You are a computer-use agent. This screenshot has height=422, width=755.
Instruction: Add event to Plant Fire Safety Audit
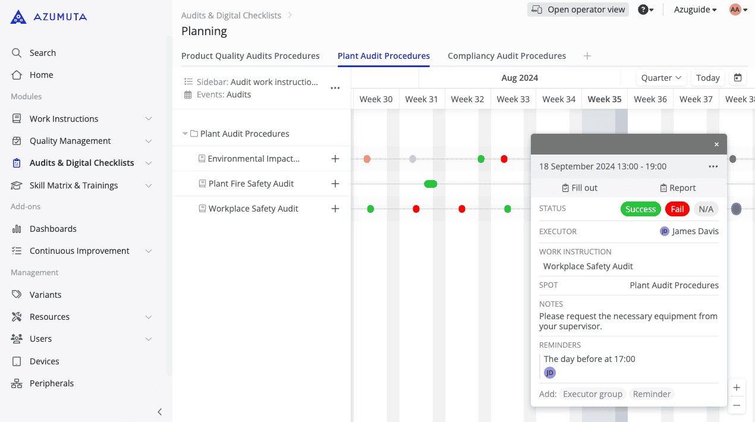(x=335, y=184)
